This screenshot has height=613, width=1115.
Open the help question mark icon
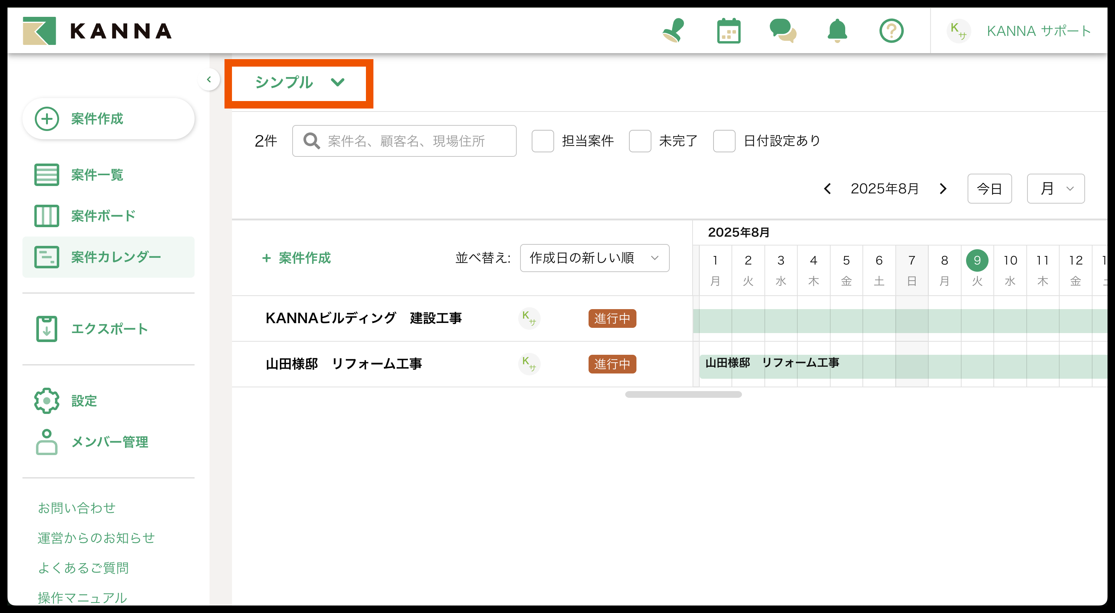[x=891, y=31]
